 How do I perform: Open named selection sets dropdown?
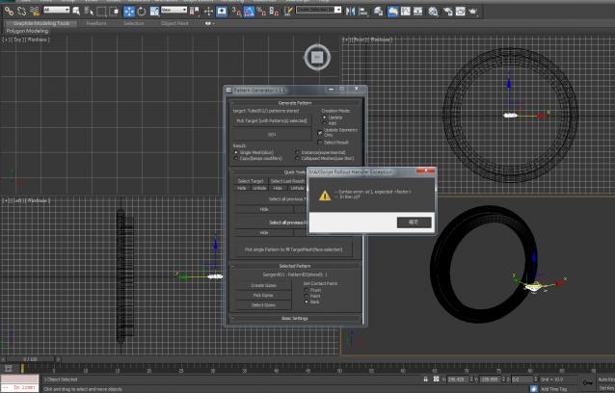[x=318, y=10]
